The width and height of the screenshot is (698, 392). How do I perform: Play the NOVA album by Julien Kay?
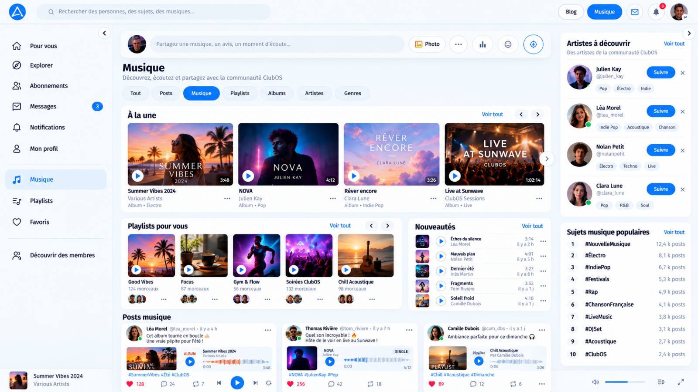[x=248, y=176]
